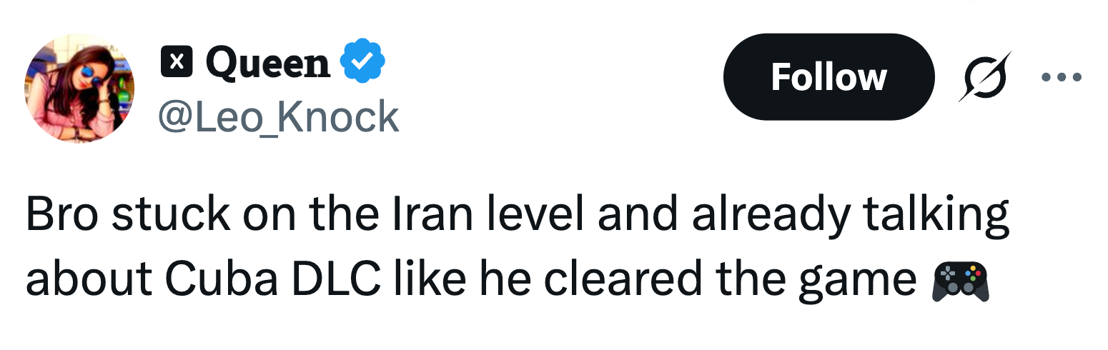Image resolution: width=1108 pixels, height=350 pixels.
Task: Click the display name Queen
Action: pos(268,63)
